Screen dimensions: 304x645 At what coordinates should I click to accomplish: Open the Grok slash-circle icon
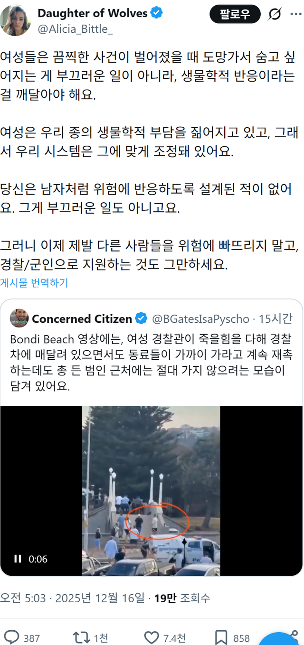coord(275,15)
